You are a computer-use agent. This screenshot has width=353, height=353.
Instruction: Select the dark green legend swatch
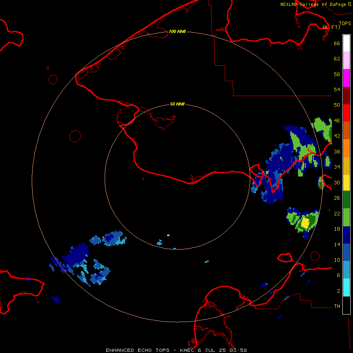click(346, 200)
